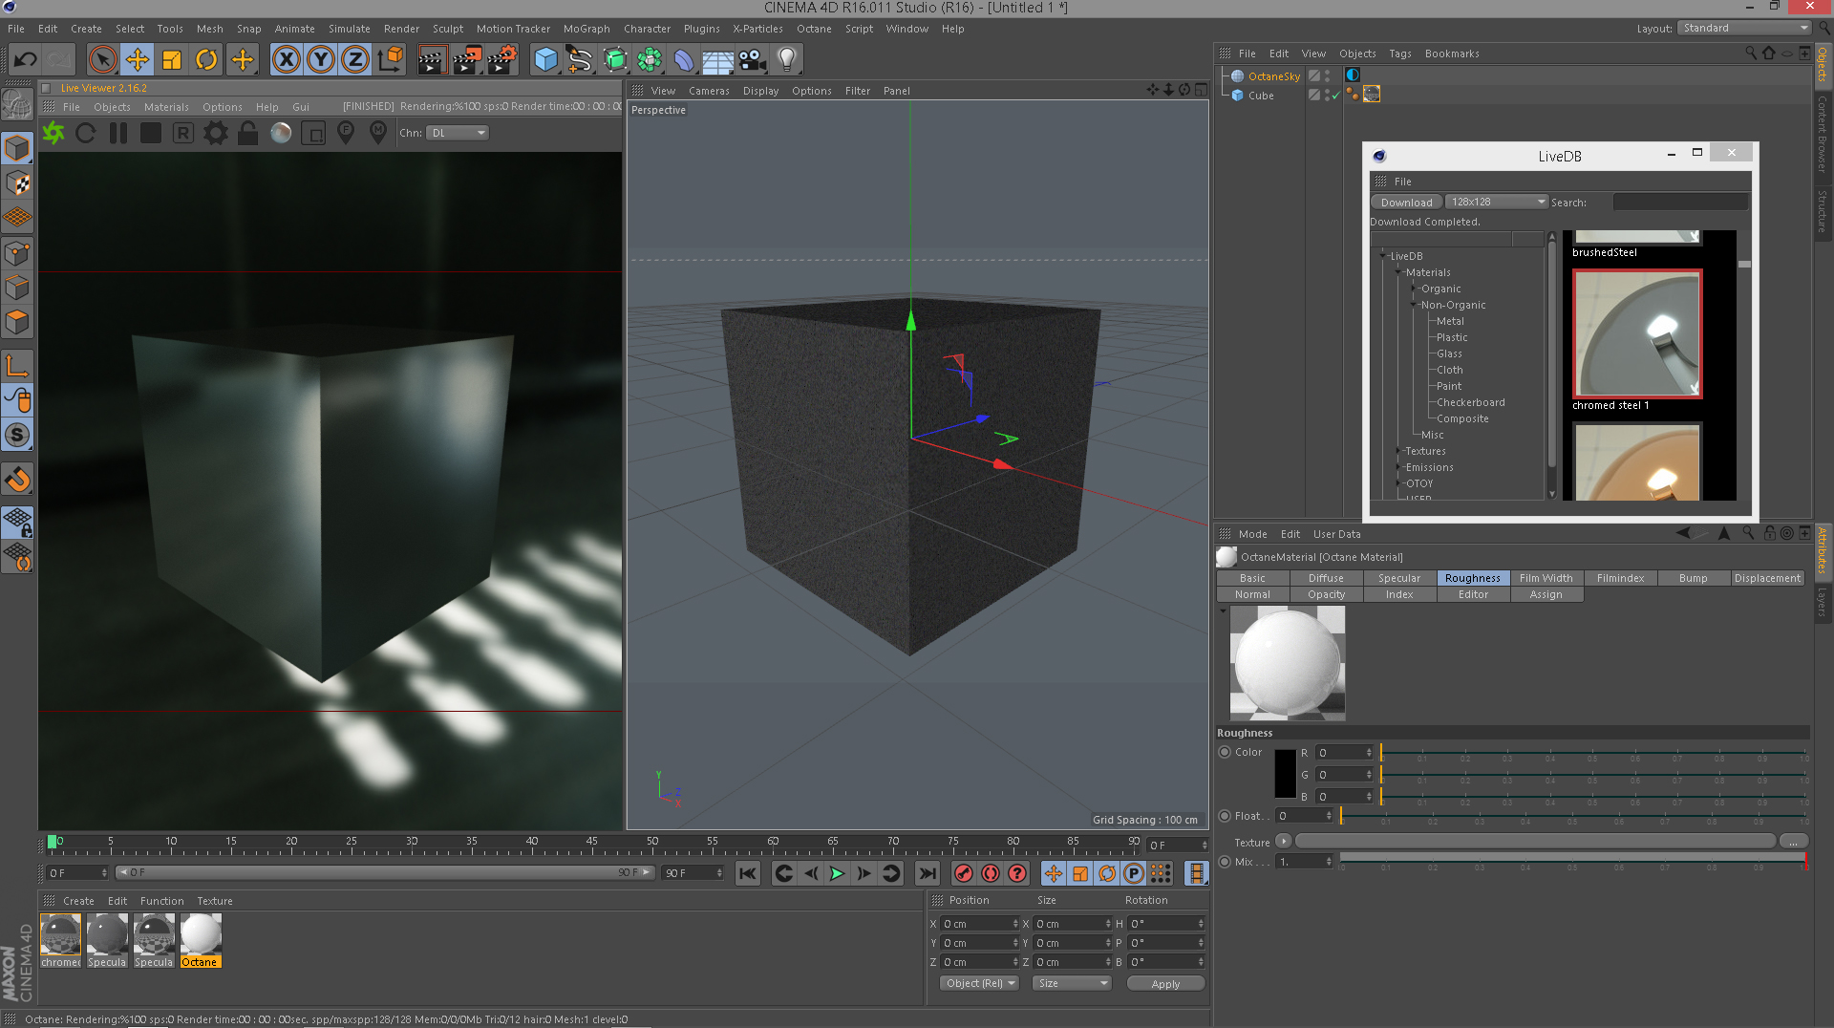Pause the Live Viewer render
Viewport: 1834px width, 1028px height.
coord(118,133)
